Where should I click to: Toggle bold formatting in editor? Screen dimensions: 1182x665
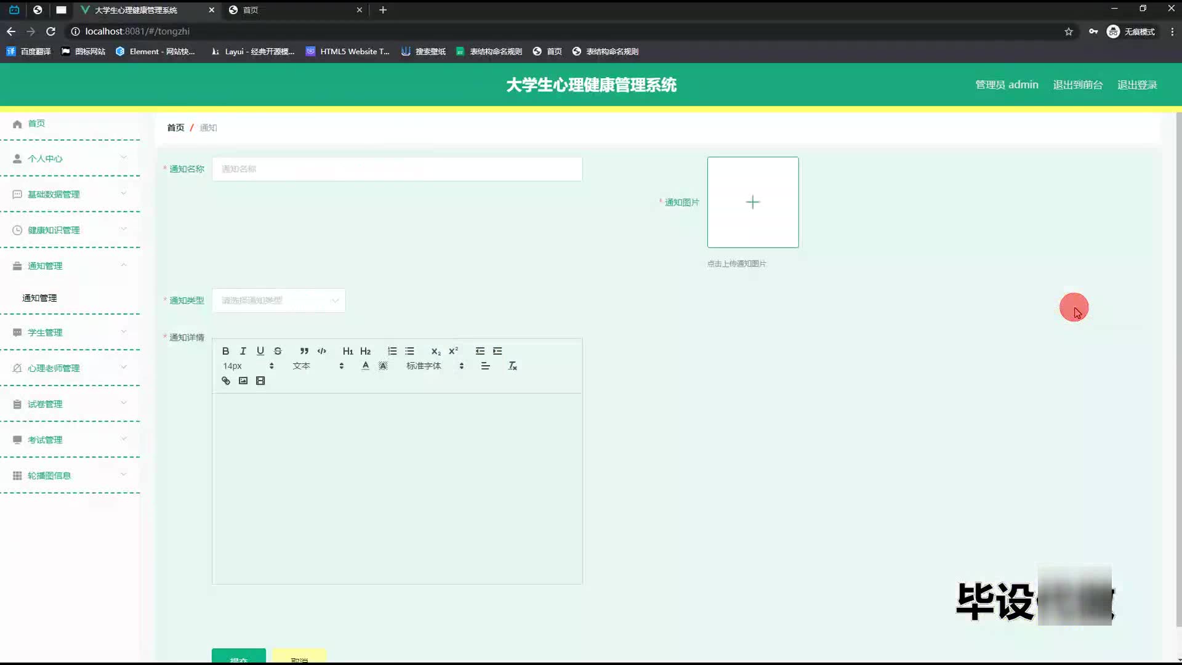click(225, 351)
